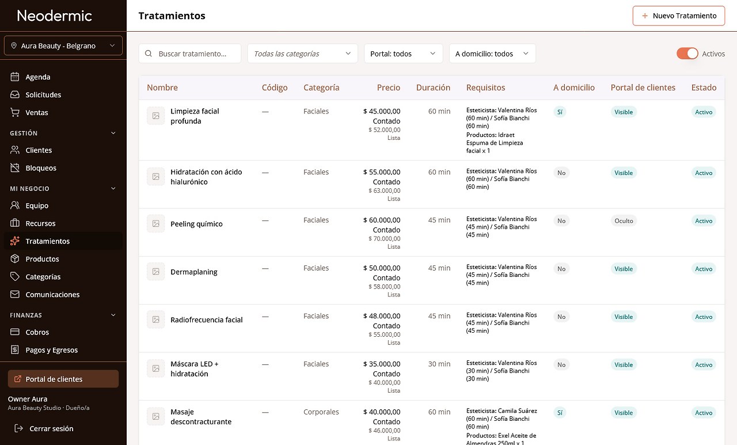Viewport: 737px width, 445px height.
Task: Click the location pin icon for Aura Beauty
Action: [x=14, y=46]
